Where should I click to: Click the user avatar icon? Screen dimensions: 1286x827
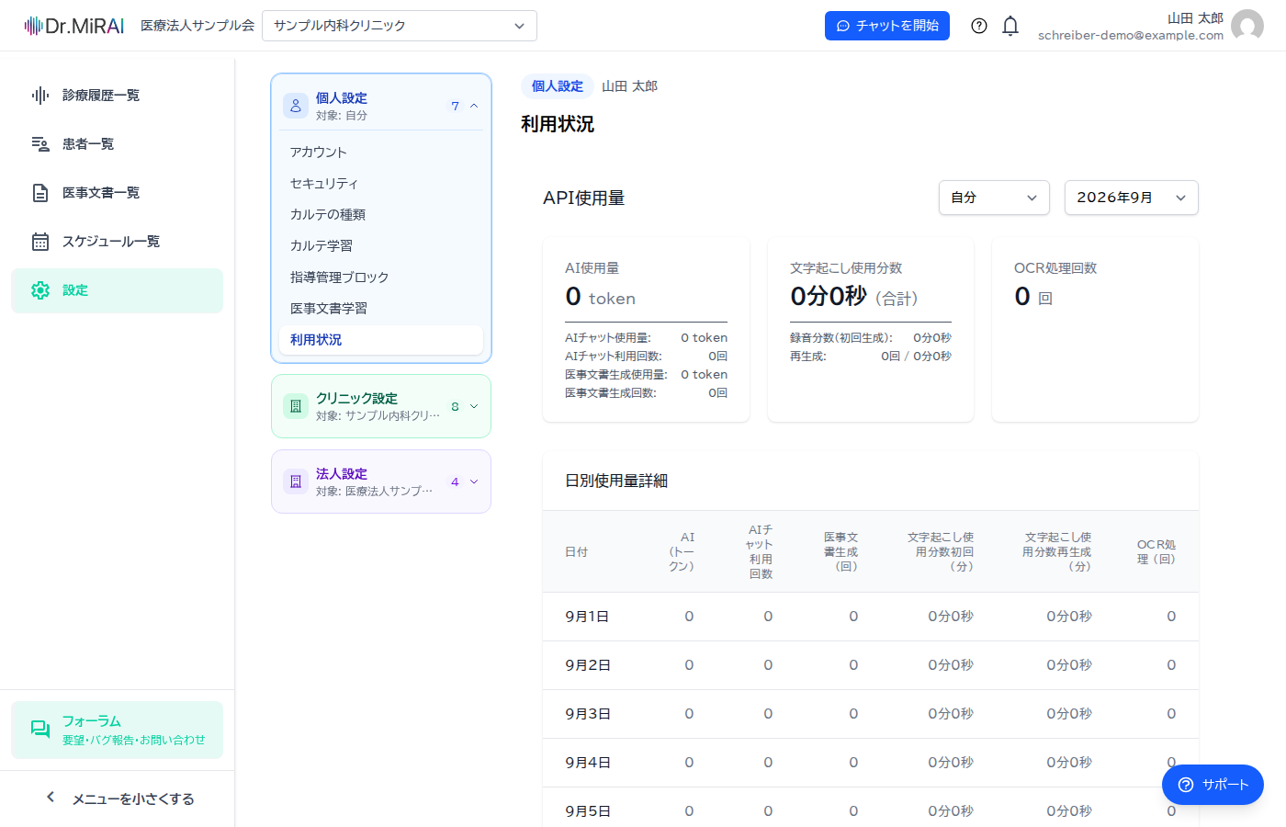(1247, 26)
